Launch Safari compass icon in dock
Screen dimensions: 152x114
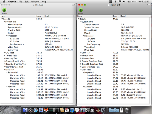coord(36,110)
